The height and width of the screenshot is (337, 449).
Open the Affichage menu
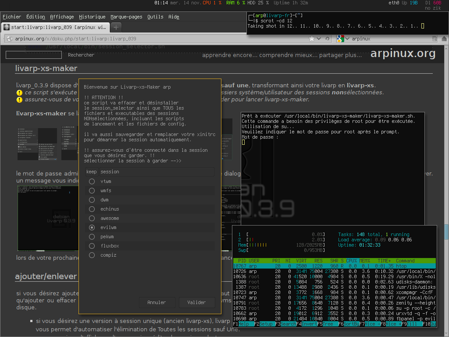point(62,17)
